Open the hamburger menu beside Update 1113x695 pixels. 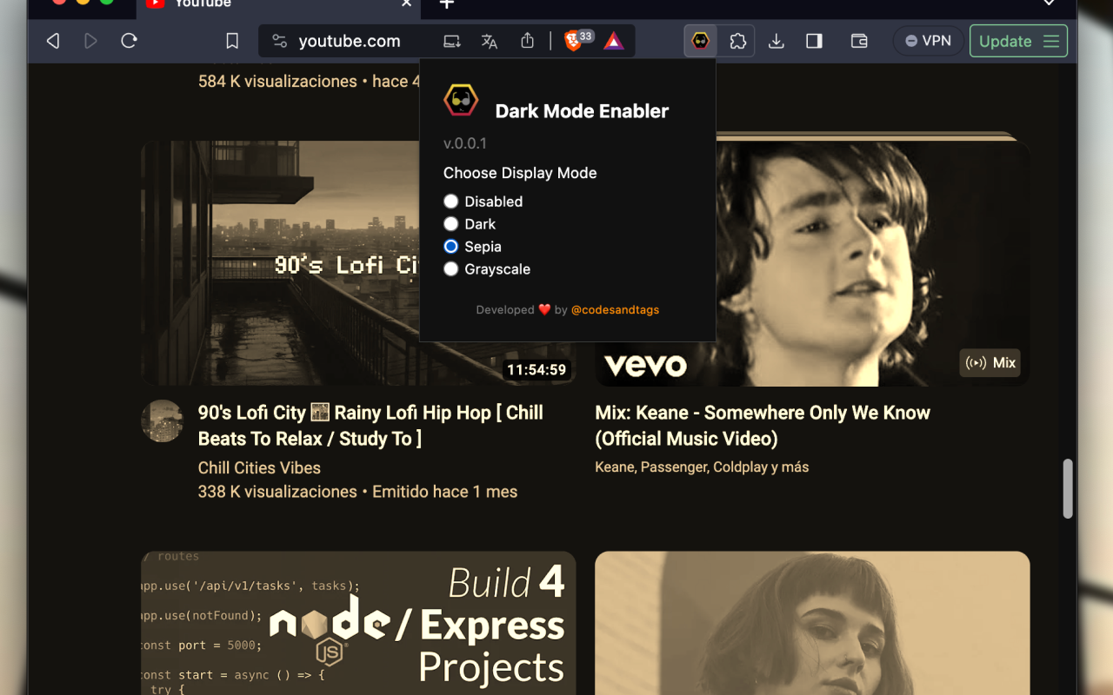(1051, 41)
